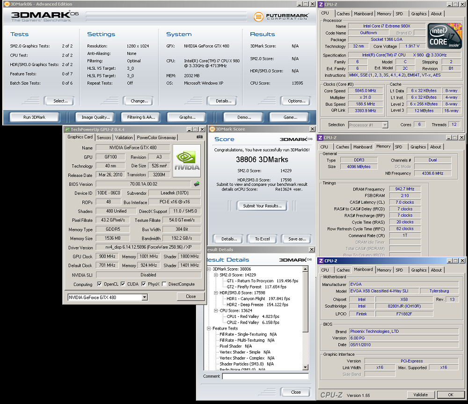Click Options... under Results
468x404 pixels.
click(296, 101)
